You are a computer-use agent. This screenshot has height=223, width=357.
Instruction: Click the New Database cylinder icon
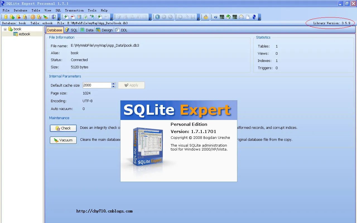(6, 17)
